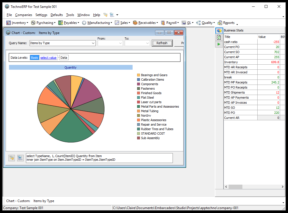Click the Current AR value cell
This screenshot has width=288, height=213.
269,118
